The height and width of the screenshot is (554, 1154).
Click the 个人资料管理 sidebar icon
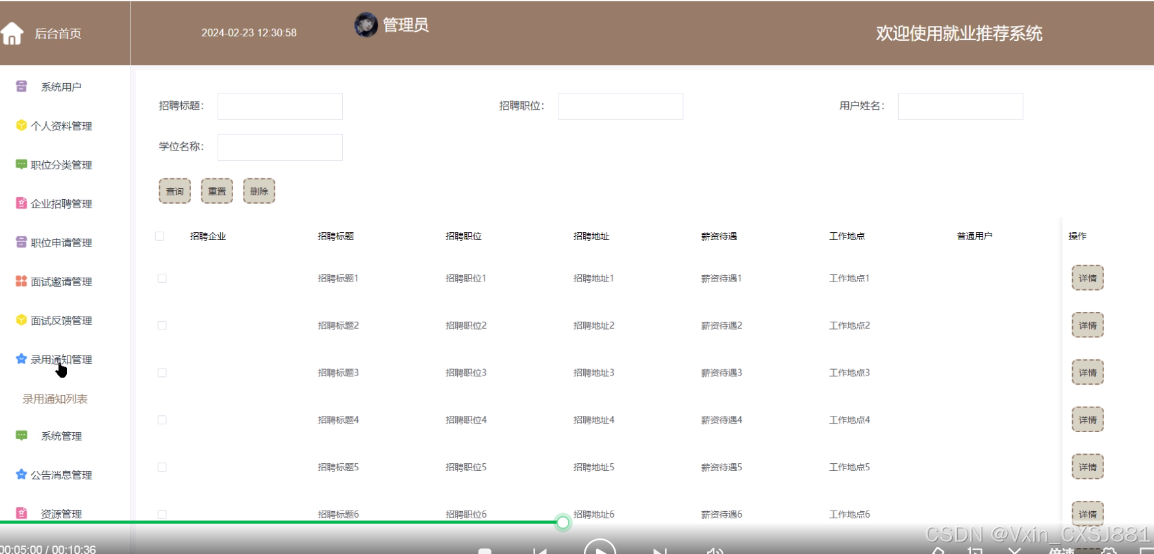21,125
